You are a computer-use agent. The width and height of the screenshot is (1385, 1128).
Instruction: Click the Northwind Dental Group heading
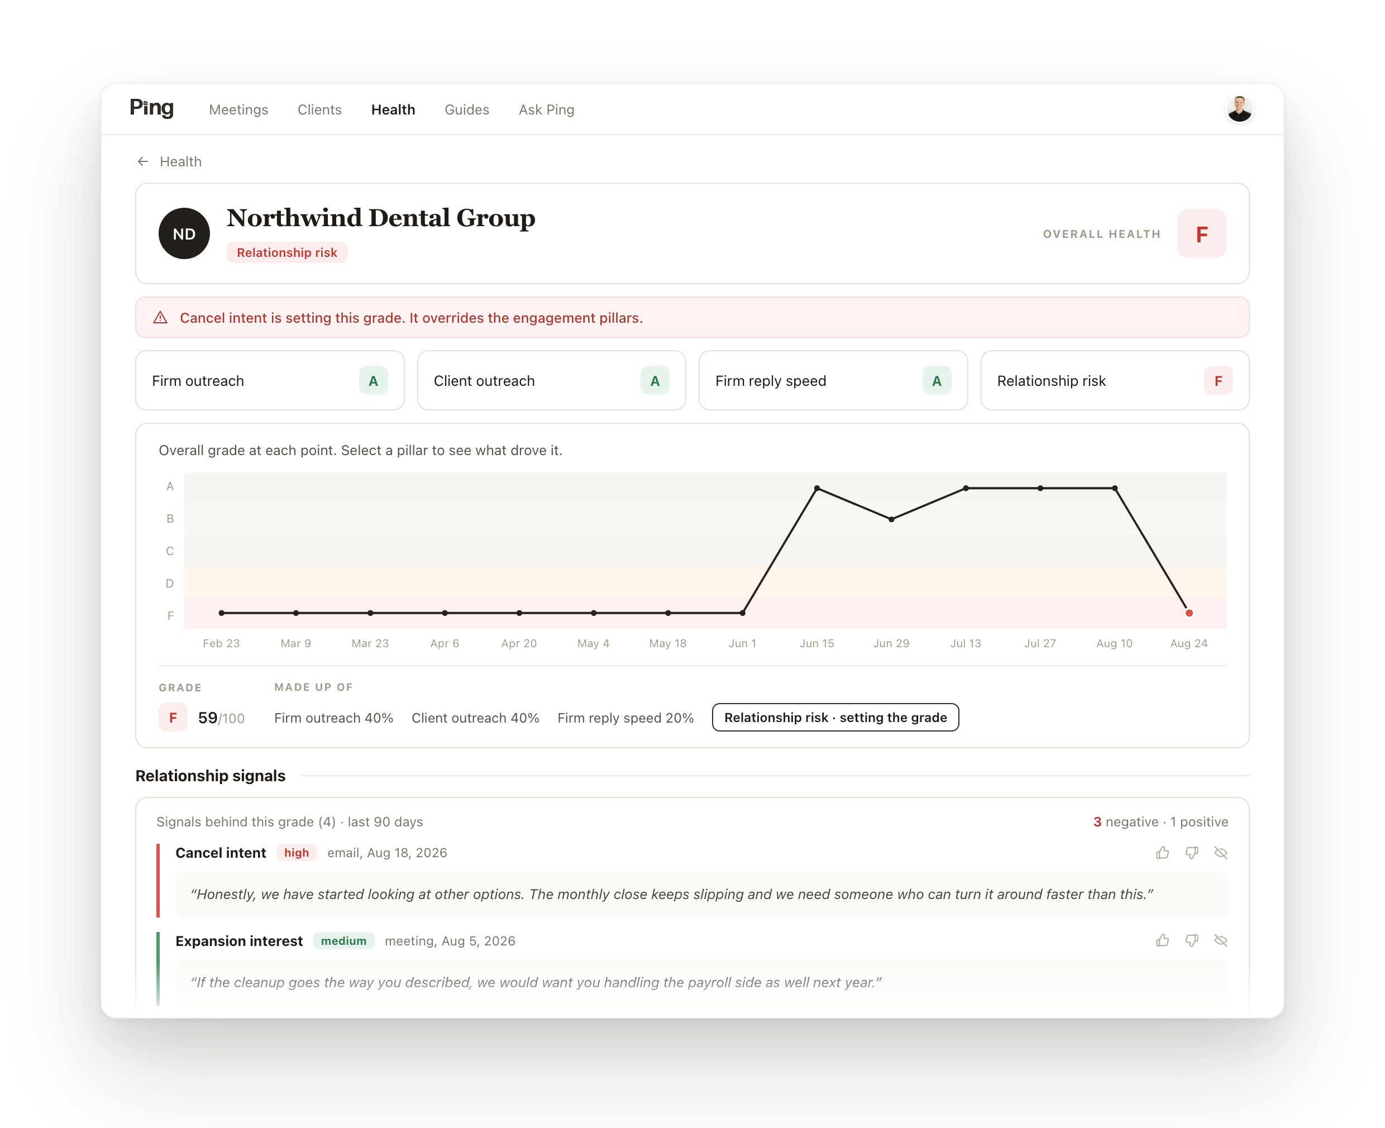[x=381, y=218]
